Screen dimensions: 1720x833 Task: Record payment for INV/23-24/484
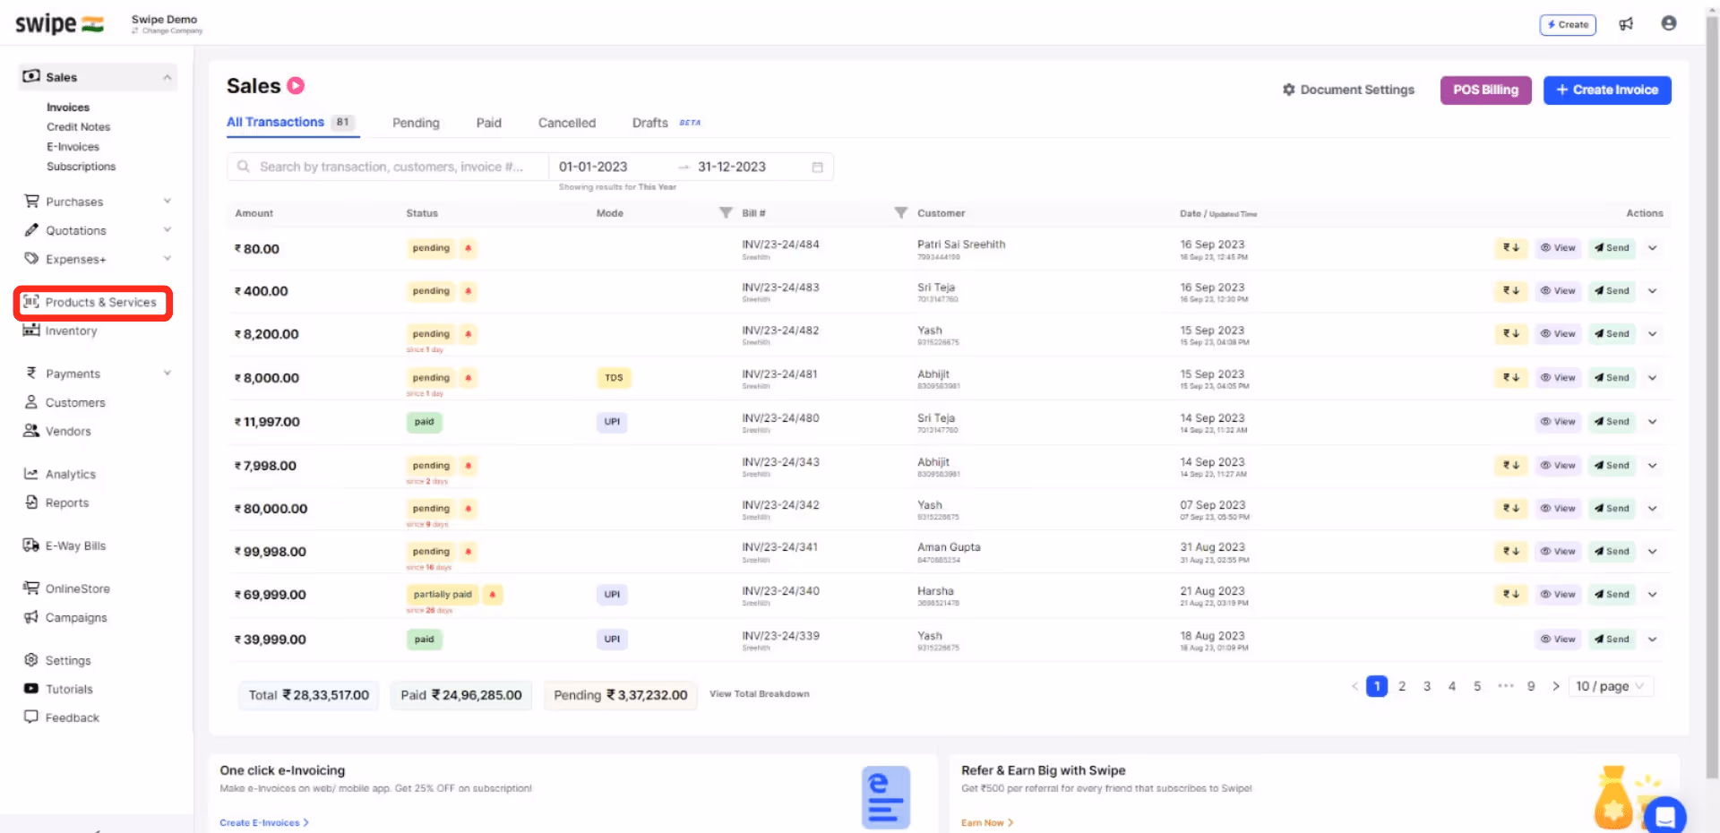(x=1510, y=248)
